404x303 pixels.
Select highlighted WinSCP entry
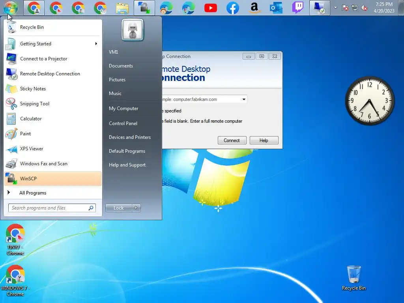click(x=53, y=179)
